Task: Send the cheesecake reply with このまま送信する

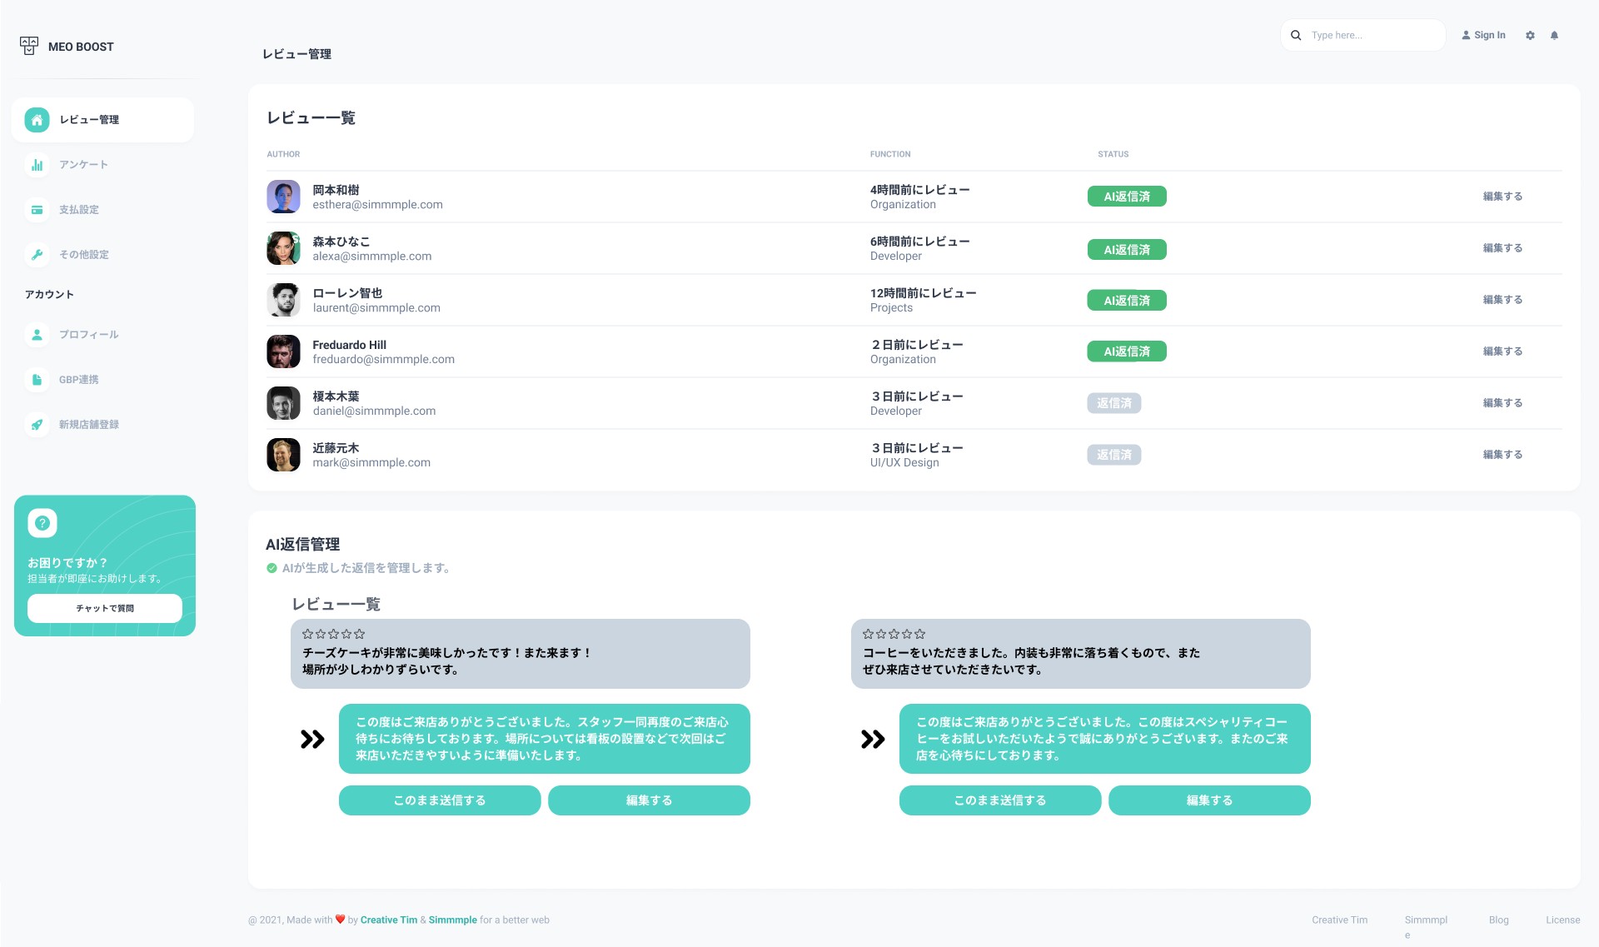Action: (440, 800)
